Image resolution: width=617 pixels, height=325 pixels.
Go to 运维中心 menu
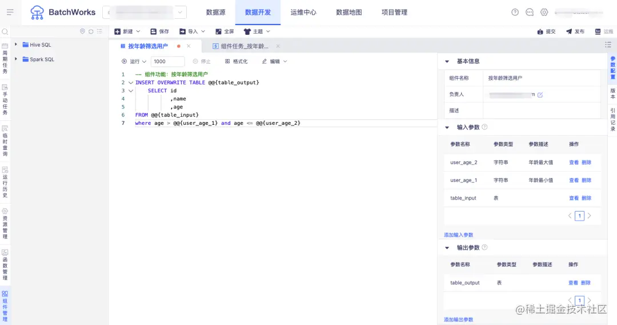(x=303, y=12)
